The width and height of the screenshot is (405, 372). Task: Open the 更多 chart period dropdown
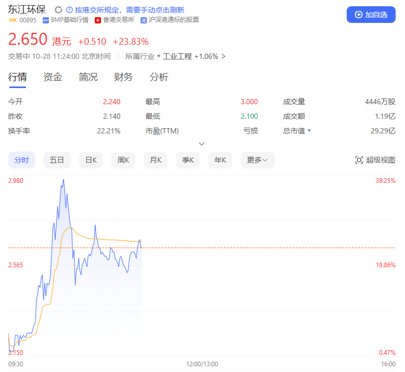tap(257, 160)
